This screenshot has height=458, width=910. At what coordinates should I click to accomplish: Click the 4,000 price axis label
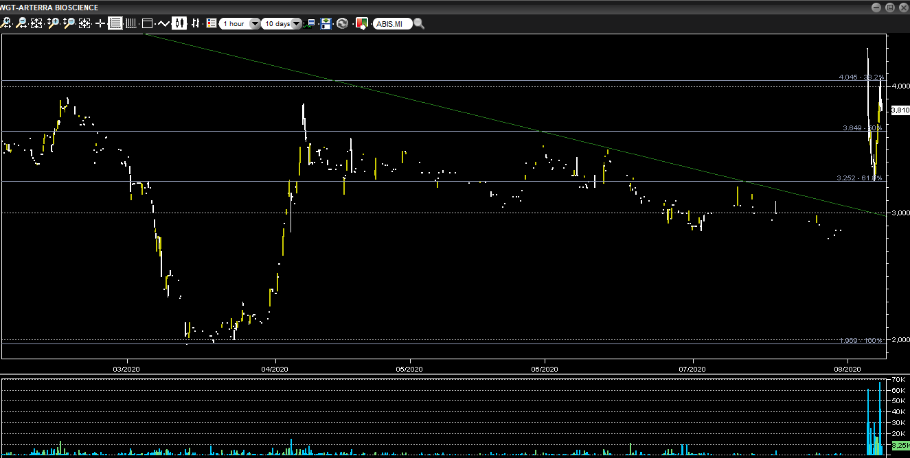pyautogui.click(x=900, y=86)
